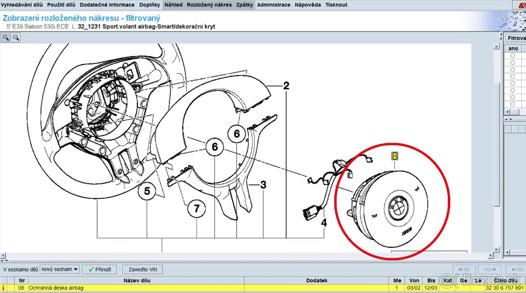Select the third radio button under ano
The width and height of the screenshot is (526, 293).
click(512, 70)
